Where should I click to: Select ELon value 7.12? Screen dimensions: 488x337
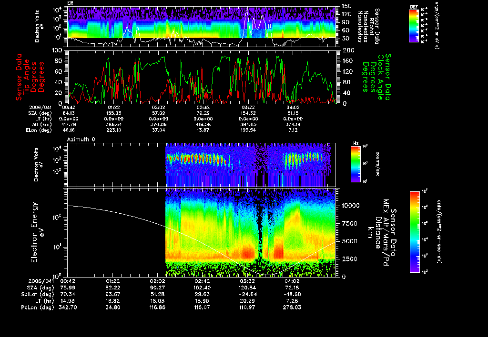[x=293, y=130]
